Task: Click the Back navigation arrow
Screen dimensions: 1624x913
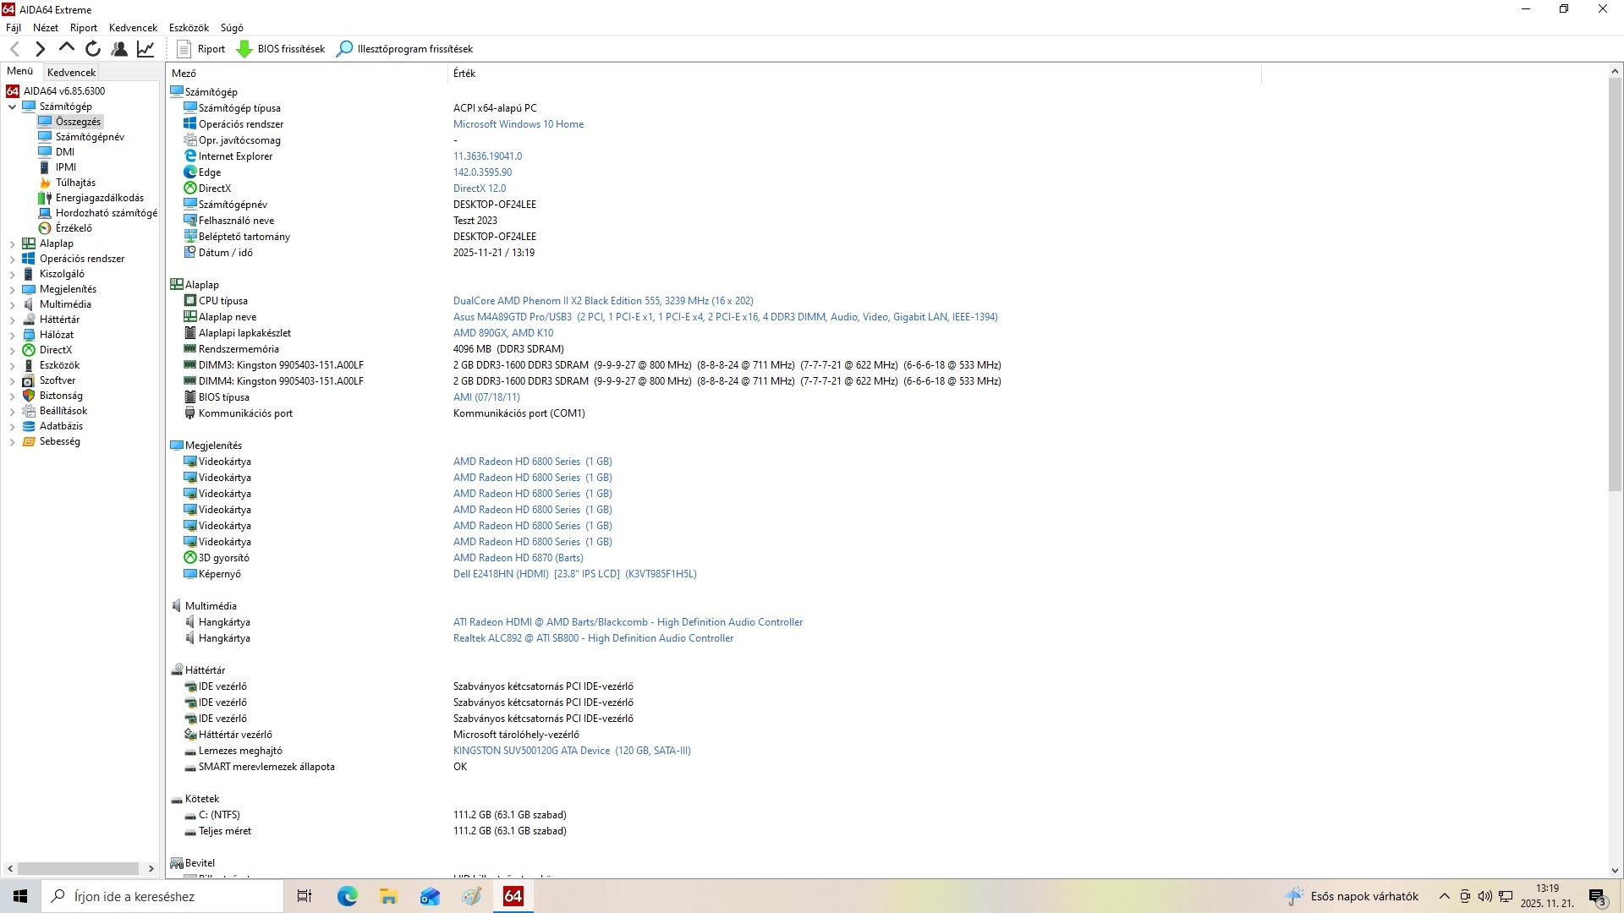Action: [14, 49]
